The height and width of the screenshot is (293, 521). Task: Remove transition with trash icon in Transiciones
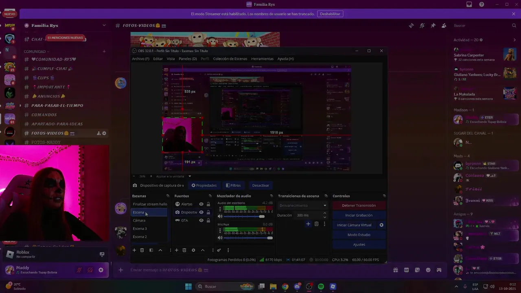316,224
